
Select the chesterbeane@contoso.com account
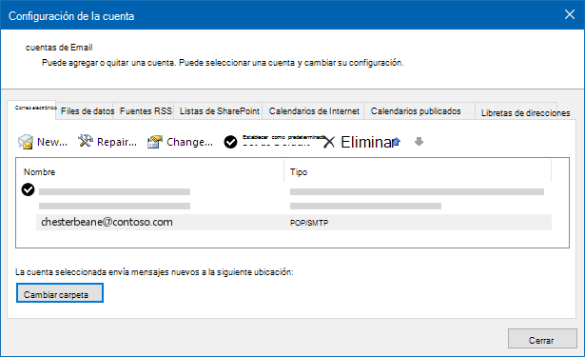tap(107, 222)
